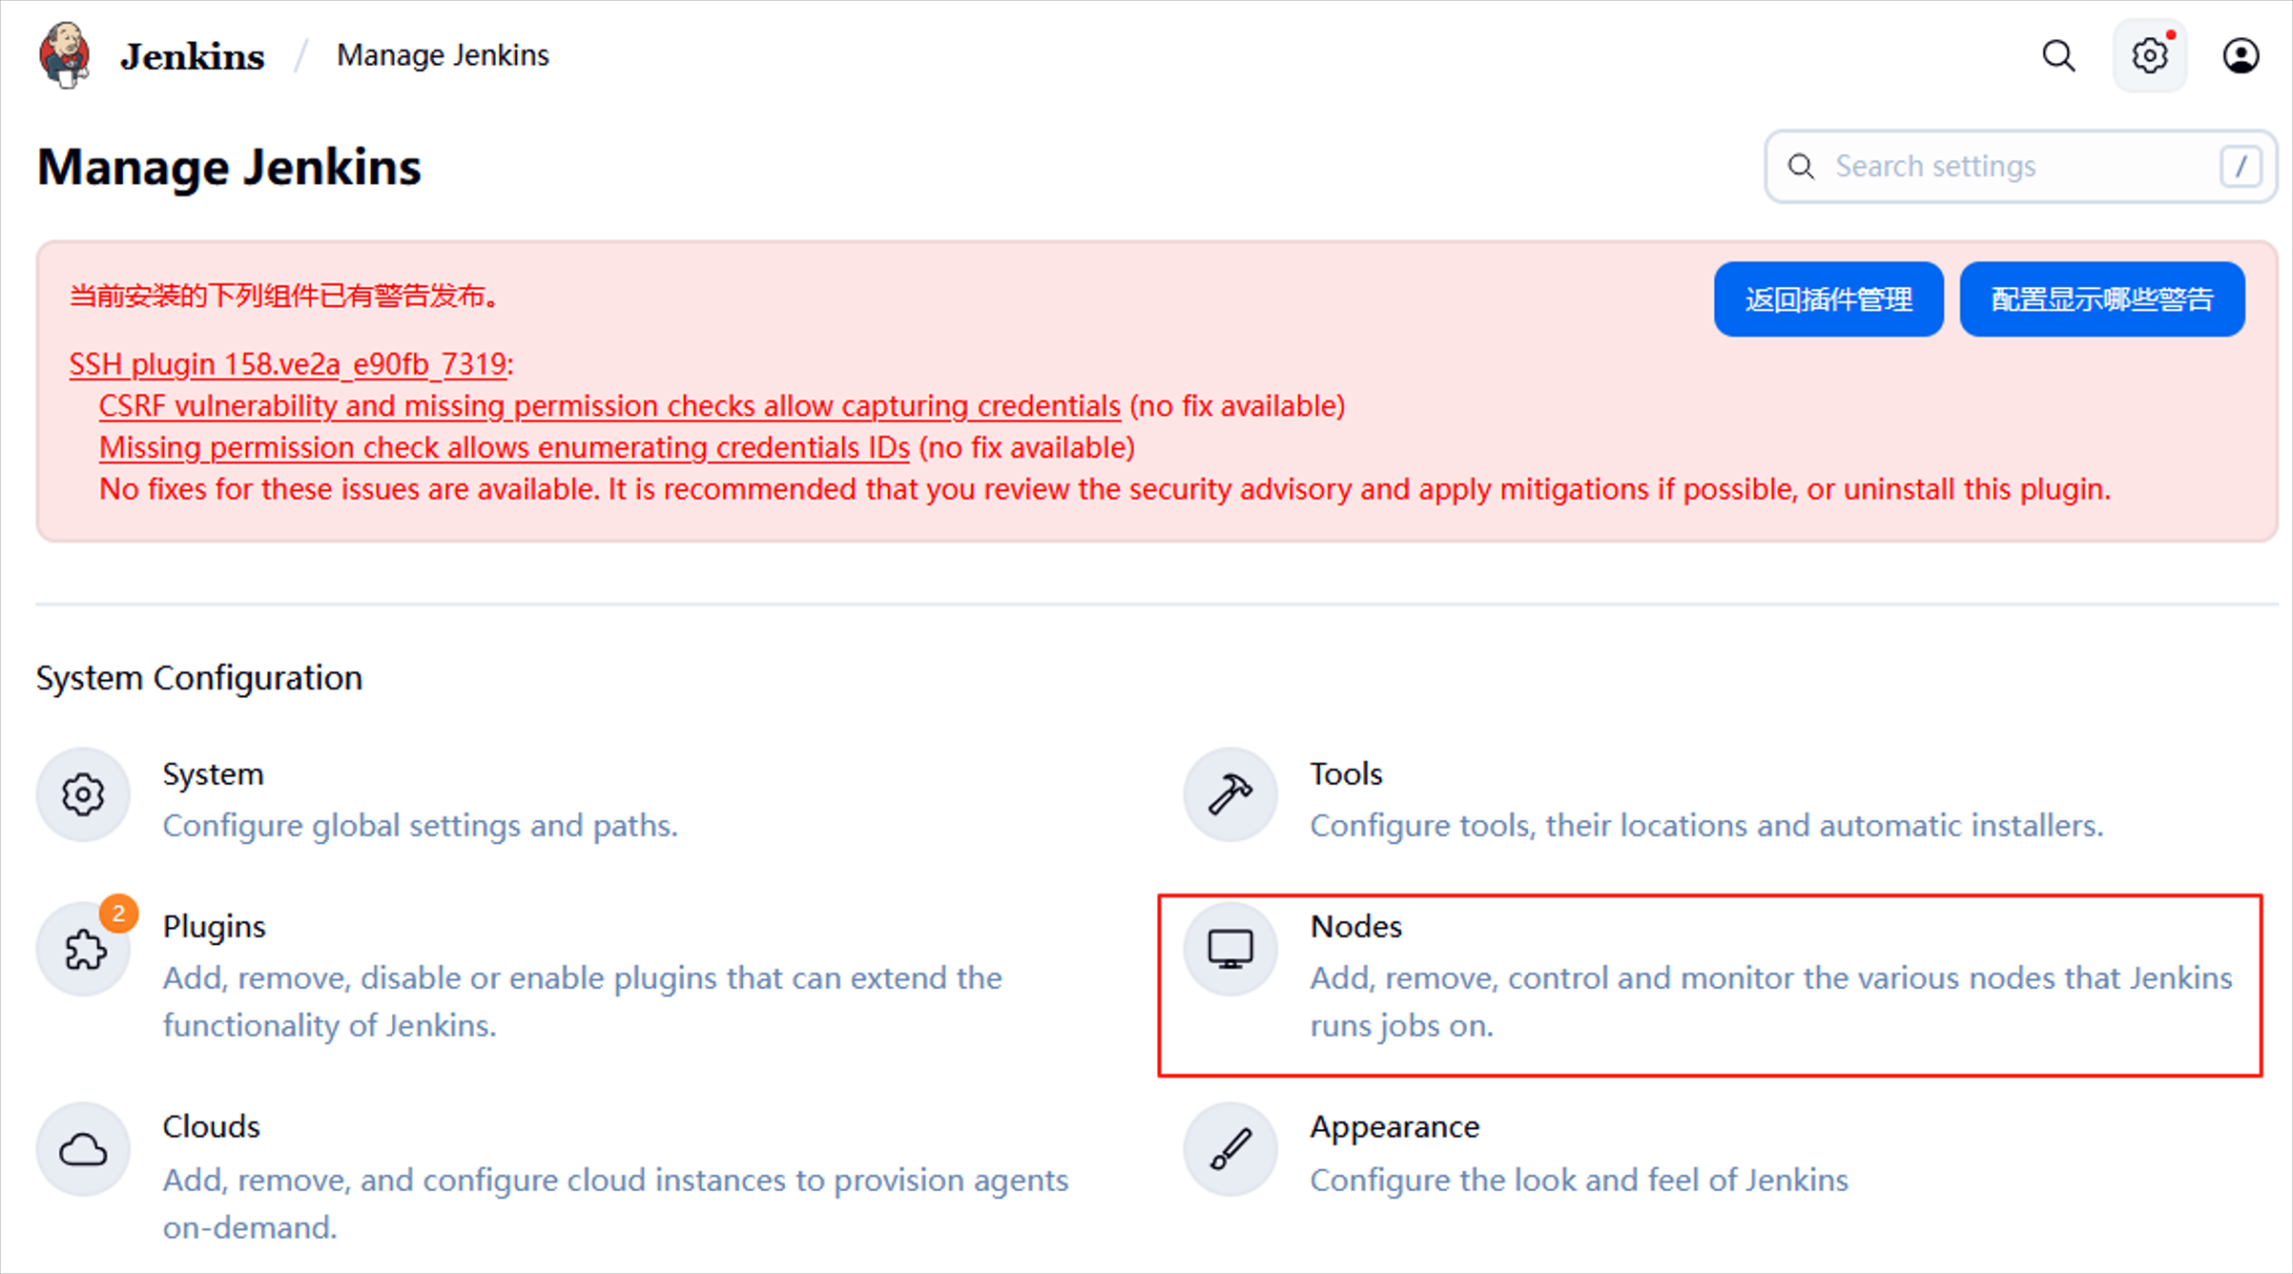Click 'Add, remove, control and monitor' nodes description
Image resolution: width=2293 pixels, height=1274 pixels.
1771,1001
